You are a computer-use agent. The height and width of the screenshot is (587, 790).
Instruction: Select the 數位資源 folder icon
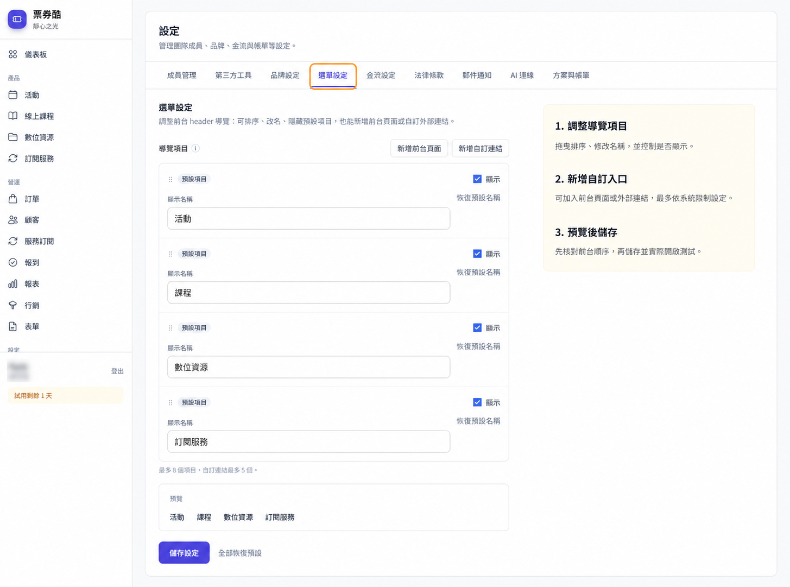[x=13, y=137]
